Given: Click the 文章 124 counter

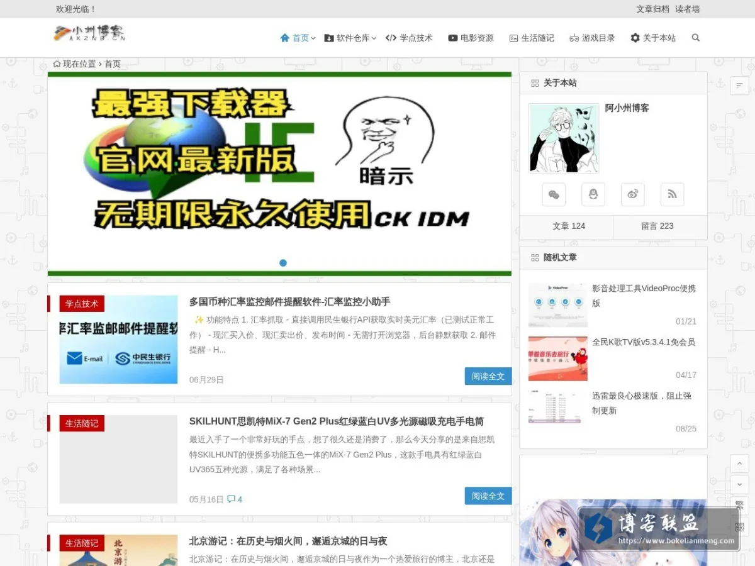Looking at the screenshot, I should tap(569, 226).
